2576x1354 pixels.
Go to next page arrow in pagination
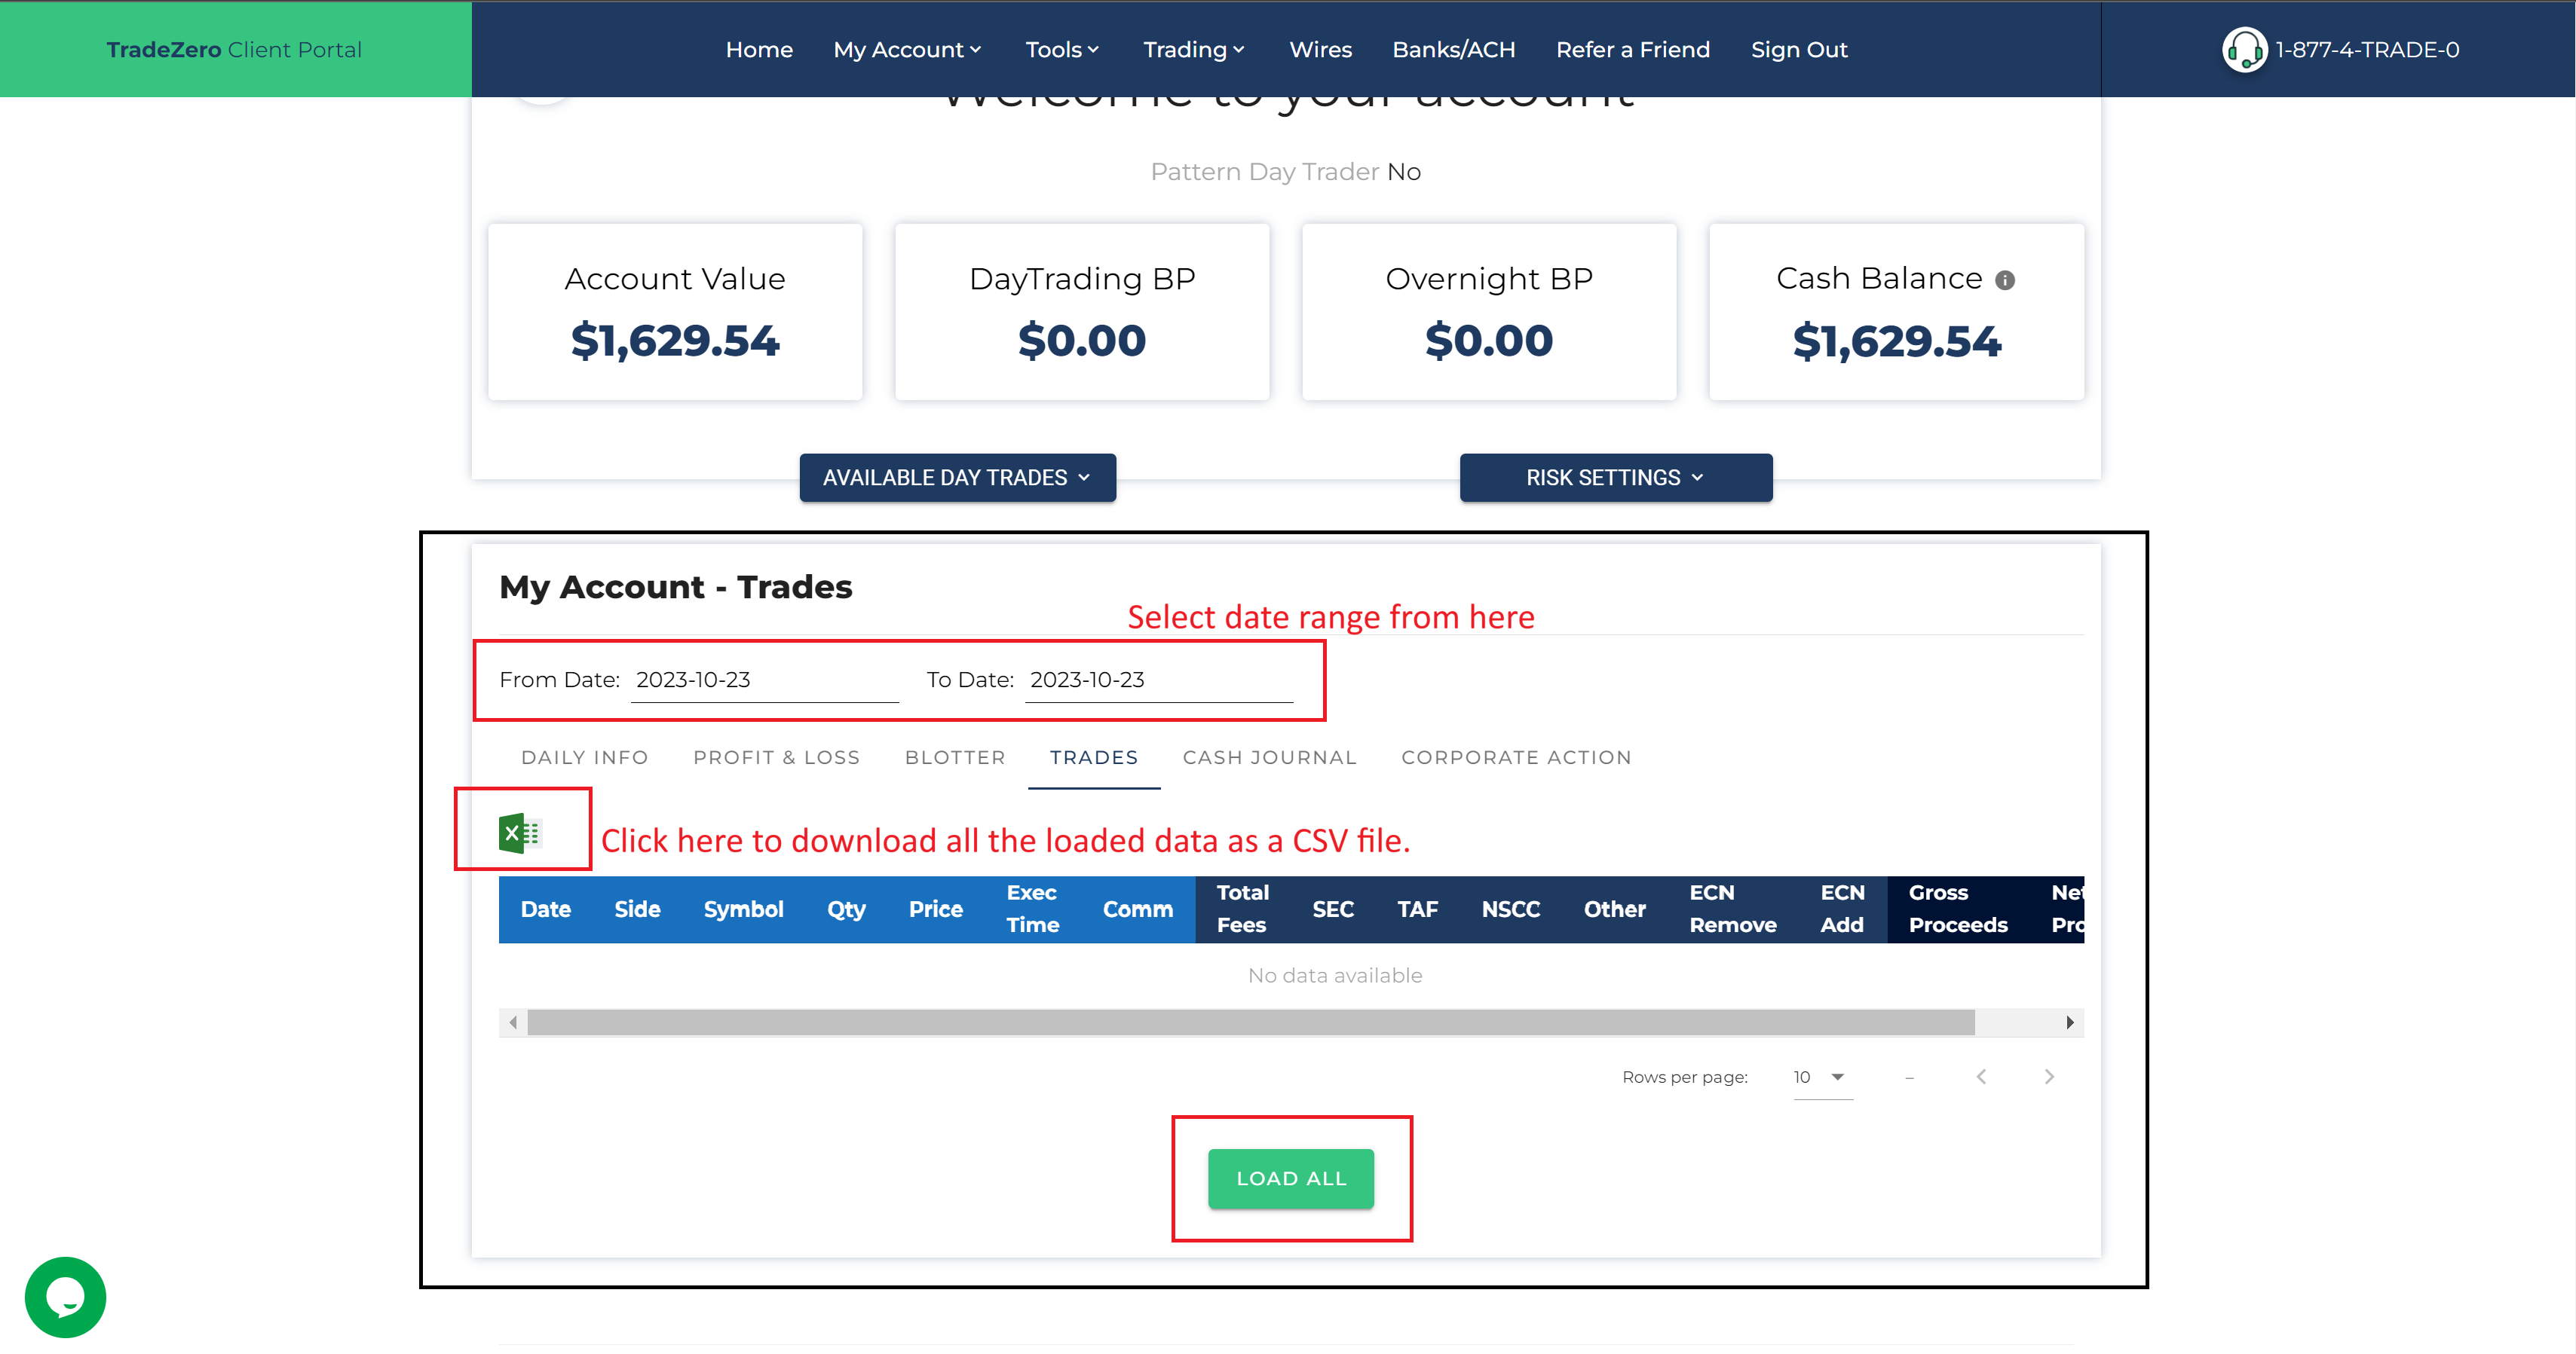2049,1076
